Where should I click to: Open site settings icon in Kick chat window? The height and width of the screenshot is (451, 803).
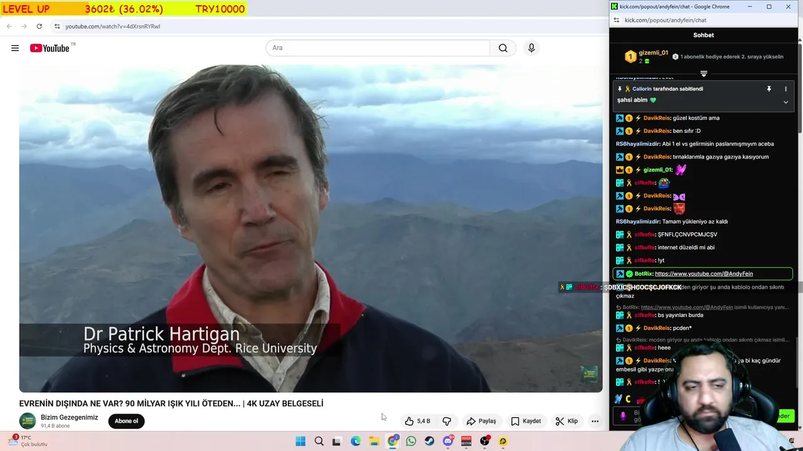coord(616,20)
